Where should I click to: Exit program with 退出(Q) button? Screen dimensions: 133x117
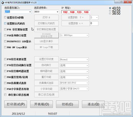93,104
